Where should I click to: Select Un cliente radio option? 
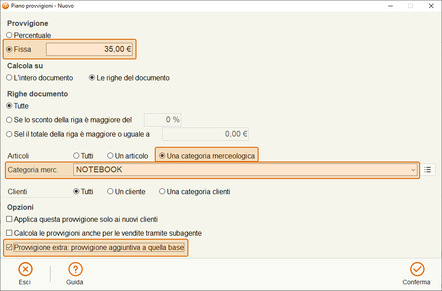pyautogui.click(x=110, y=191)
